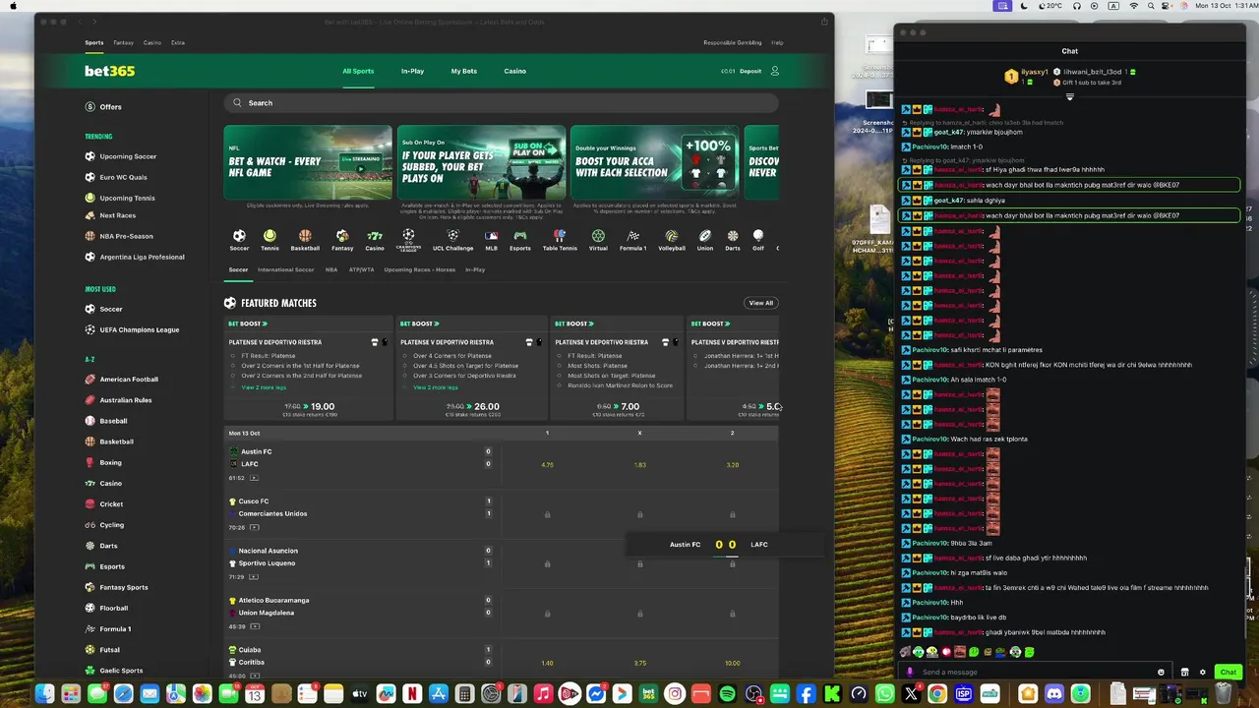Open the Casino 777 icon in carousel
This screenshot has height=708, width=1259.
pyautogui.click(x=375, y=236)
